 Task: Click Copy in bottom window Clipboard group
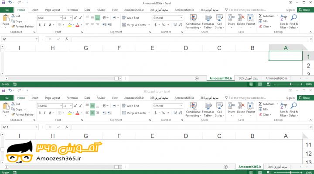click(17, 109)
